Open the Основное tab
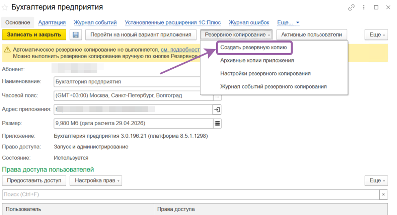 point(18,22)
